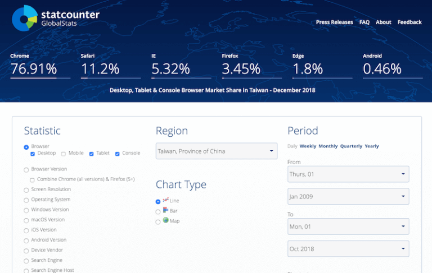Select the Browser Version radio button

[26, 170]
